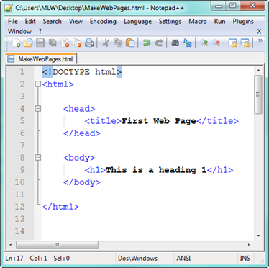Click the Open file folder icon
269x268 pixels.
pos(28,43)
